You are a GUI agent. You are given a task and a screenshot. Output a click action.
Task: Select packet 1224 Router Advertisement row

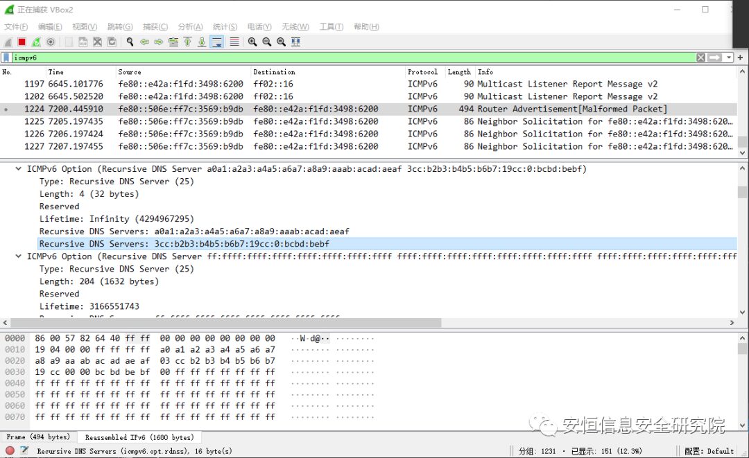pyautogui.click(x=368, y=109)
